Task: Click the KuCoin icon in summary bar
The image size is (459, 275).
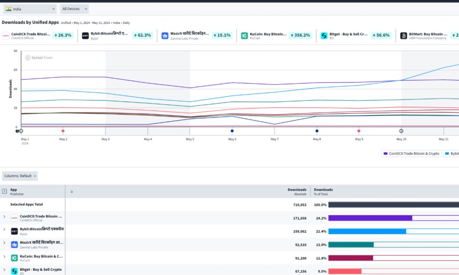Action: [x=245, y=35]
